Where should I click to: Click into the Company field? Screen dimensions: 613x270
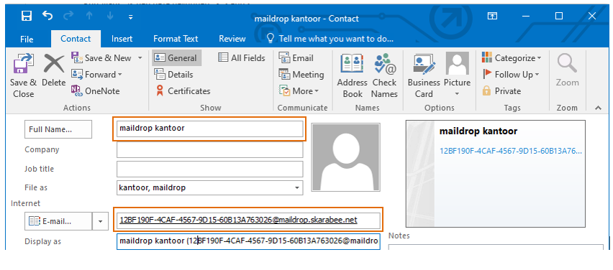209,150
